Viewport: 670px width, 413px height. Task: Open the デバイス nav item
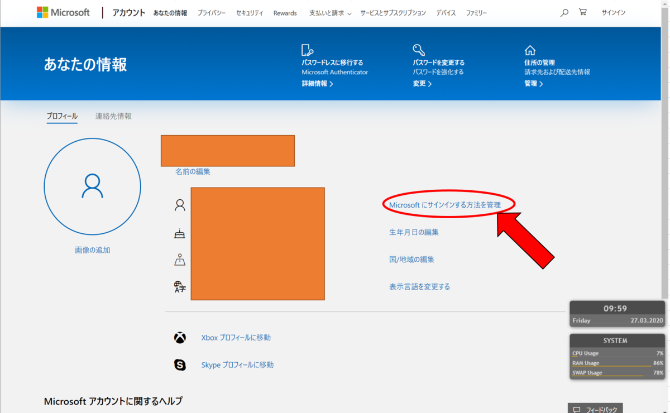[446, 13]
